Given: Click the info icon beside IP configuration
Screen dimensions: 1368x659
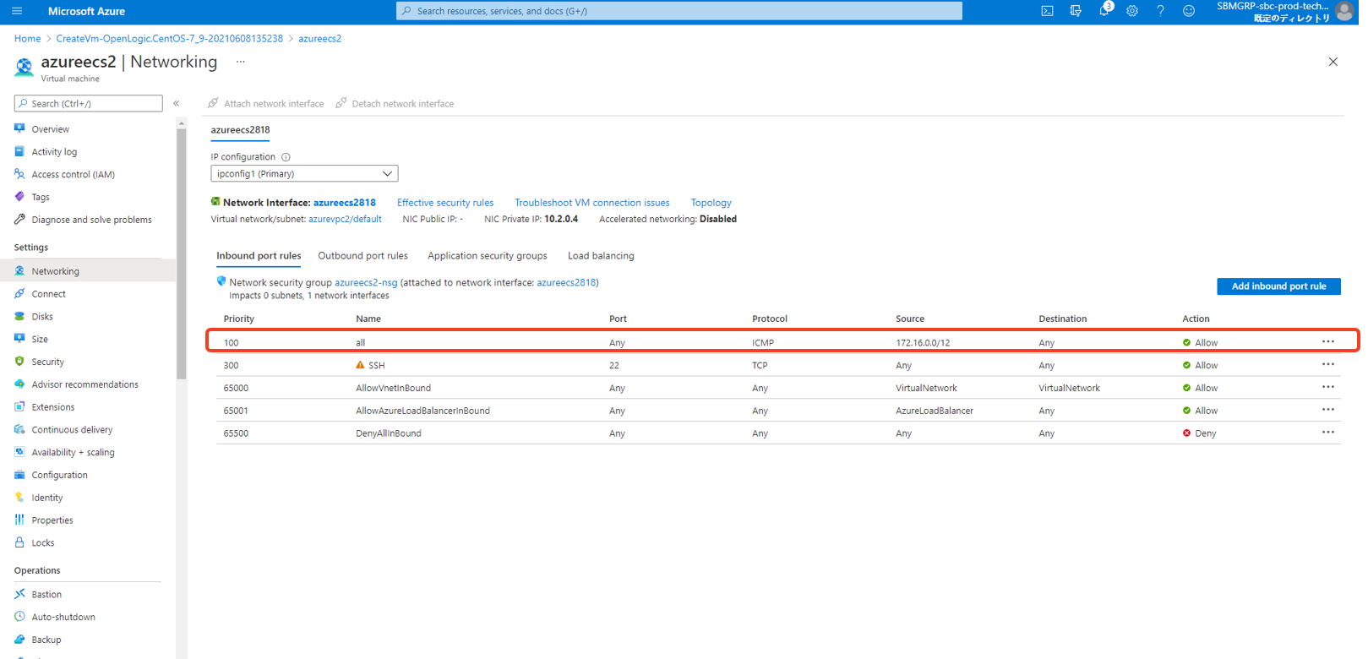Looking at the screenshot, I should pyautogui.click(x=286, y=157).
